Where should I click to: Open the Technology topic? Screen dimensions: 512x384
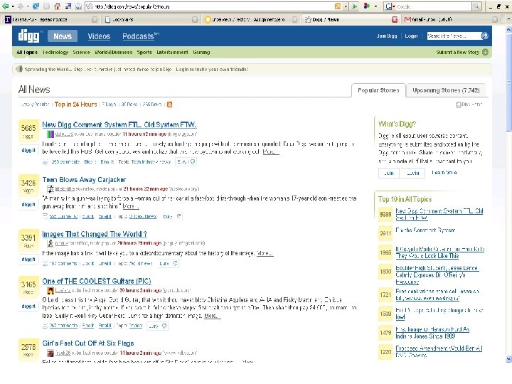[x=55, y=52]
